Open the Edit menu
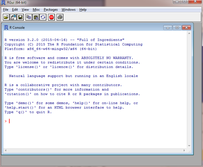The image size is (203, 167). pos(15,10)
